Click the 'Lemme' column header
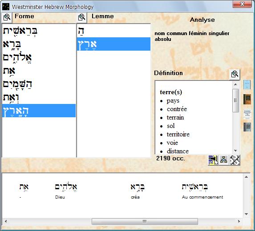 [103, 16]
